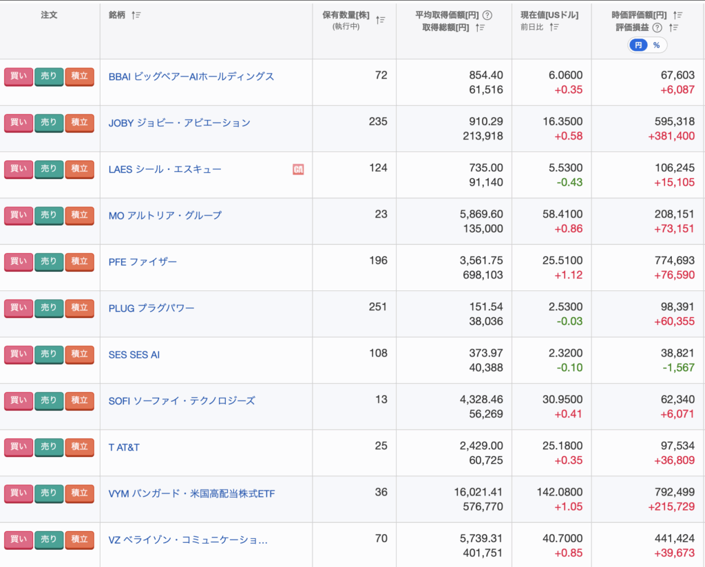This screenshot has height=567, width=705.
Task: Click the badge icon in LAES row
Action: click(298, 169)
